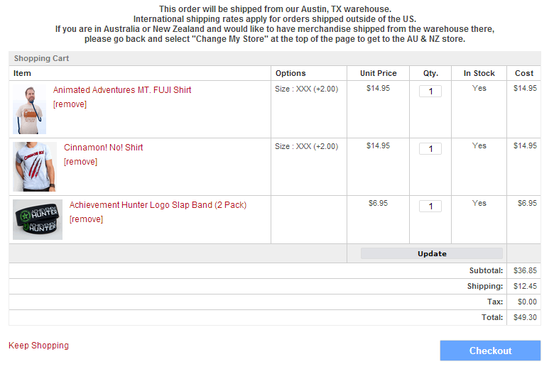Screen dimensions: 554x369
Task: Focus the quantity field for MT. FUJI Shirt
Action: pos(430,92)
